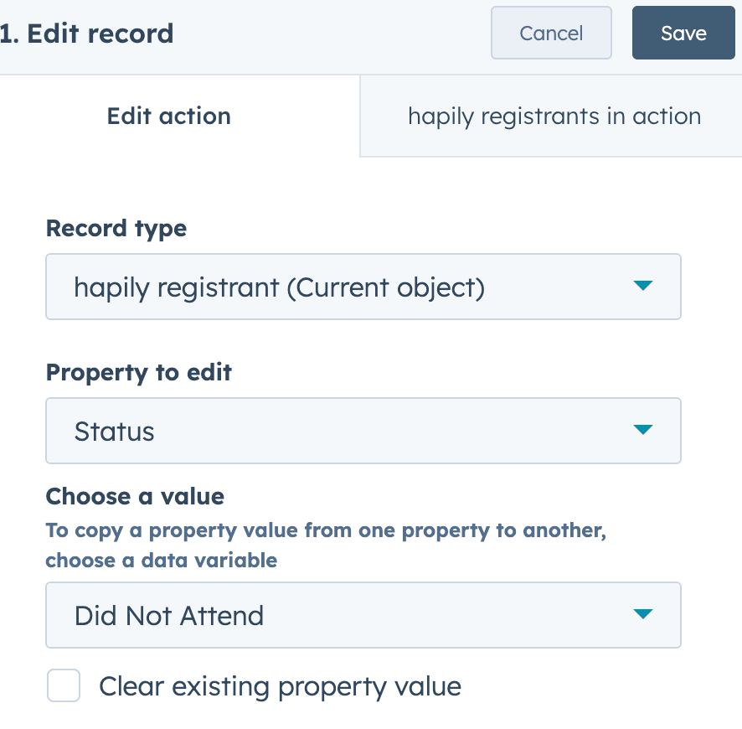742x729 pixels.
Task: Select the hapily registrant (Current object) text
Action: point(280,287)
